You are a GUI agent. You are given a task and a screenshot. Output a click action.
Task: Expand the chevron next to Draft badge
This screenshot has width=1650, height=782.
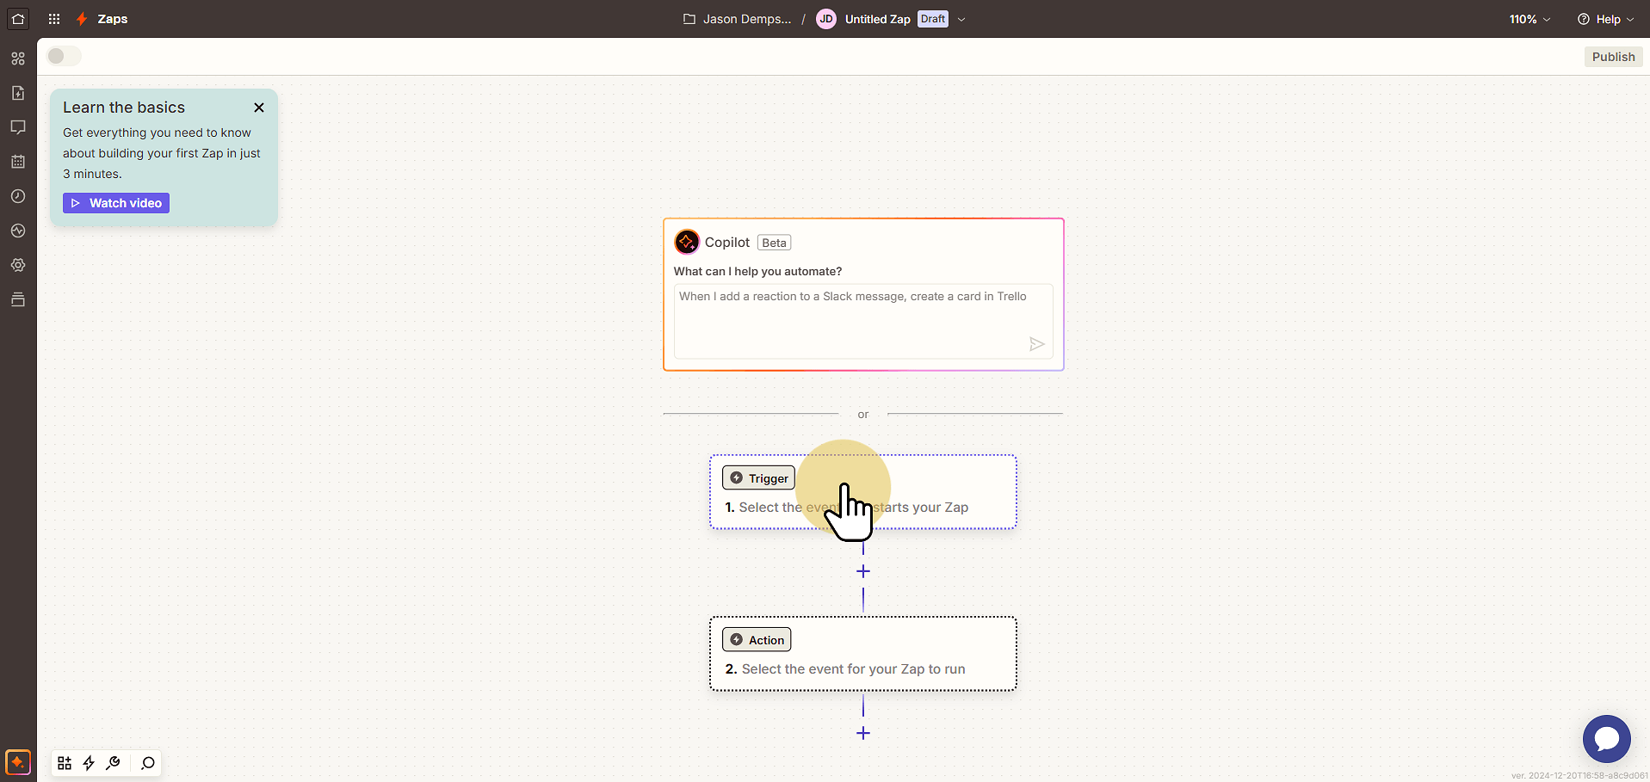[961, 19]
